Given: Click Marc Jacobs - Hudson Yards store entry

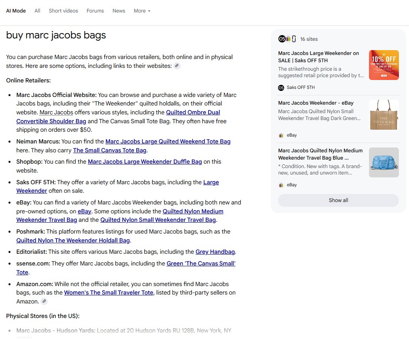Looking at the screenshot, I should coord(124,331).
